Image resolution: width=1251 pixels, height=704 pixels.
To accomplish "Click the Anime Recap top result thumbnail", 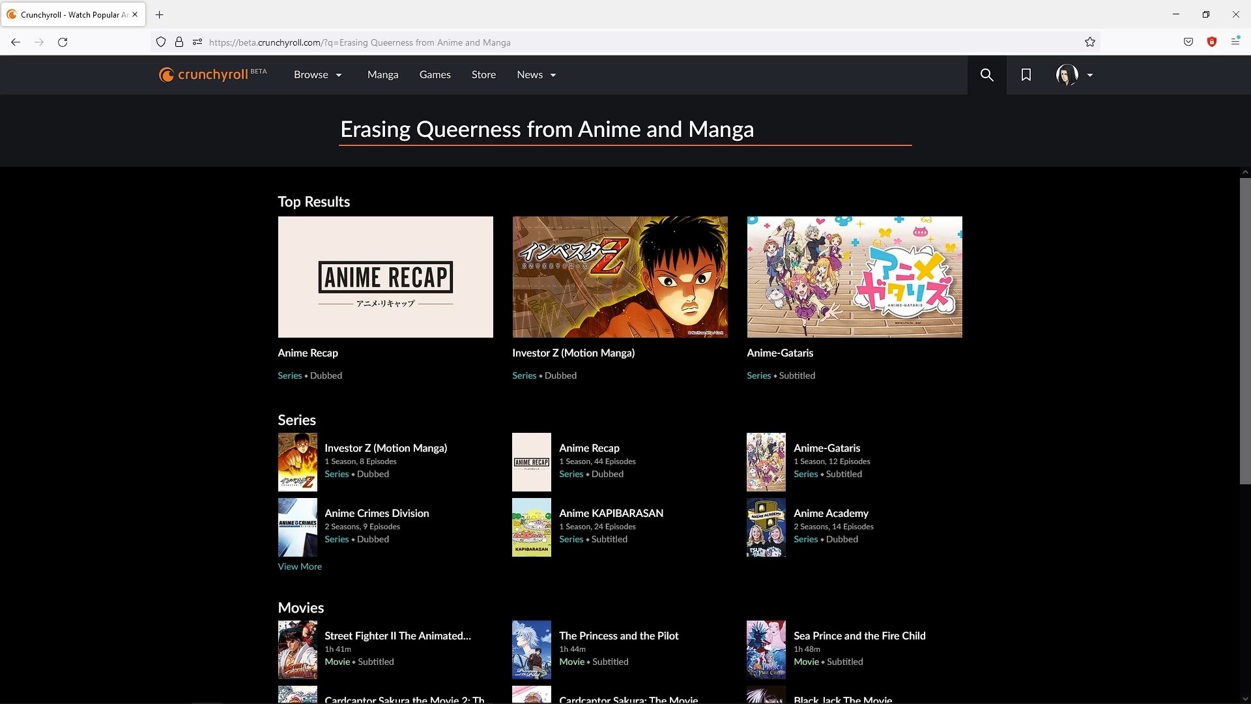I will [x=385, y=277].
